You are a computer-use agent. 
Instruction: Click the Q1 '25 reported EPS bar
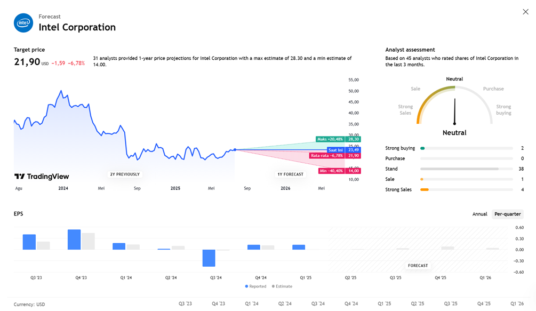click(x=299, y=247)
